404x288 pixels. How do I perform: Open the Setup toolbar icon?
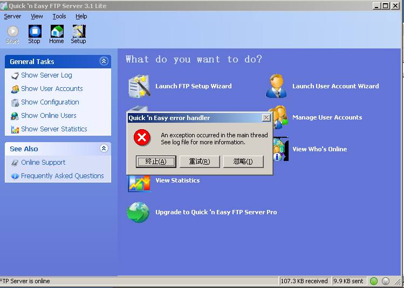tap(79, 32)
